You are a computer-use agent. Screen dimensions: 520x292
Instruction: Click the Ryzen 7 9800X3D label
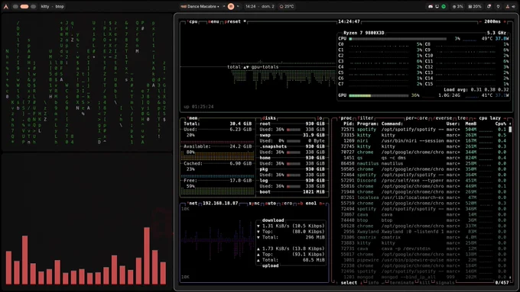pos(364,33)
